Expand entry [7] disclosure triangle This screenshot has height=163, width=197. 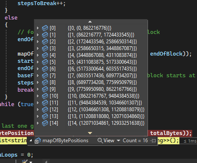[x=38, y=76]
